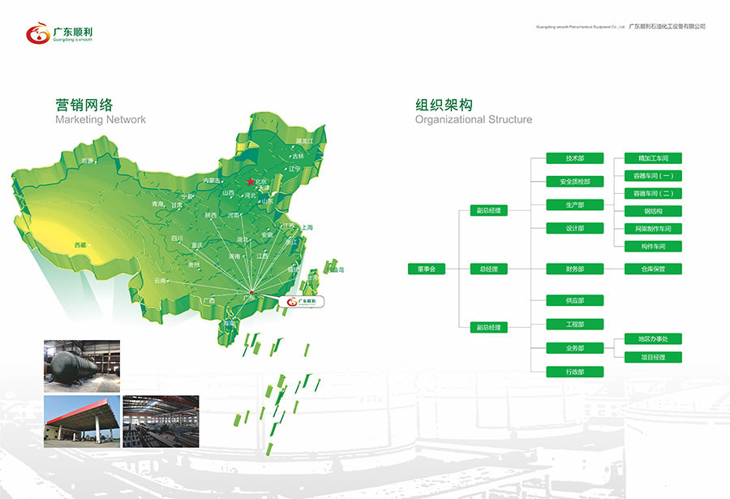Open the gas station canopy photo

click(x=82, y=421)
